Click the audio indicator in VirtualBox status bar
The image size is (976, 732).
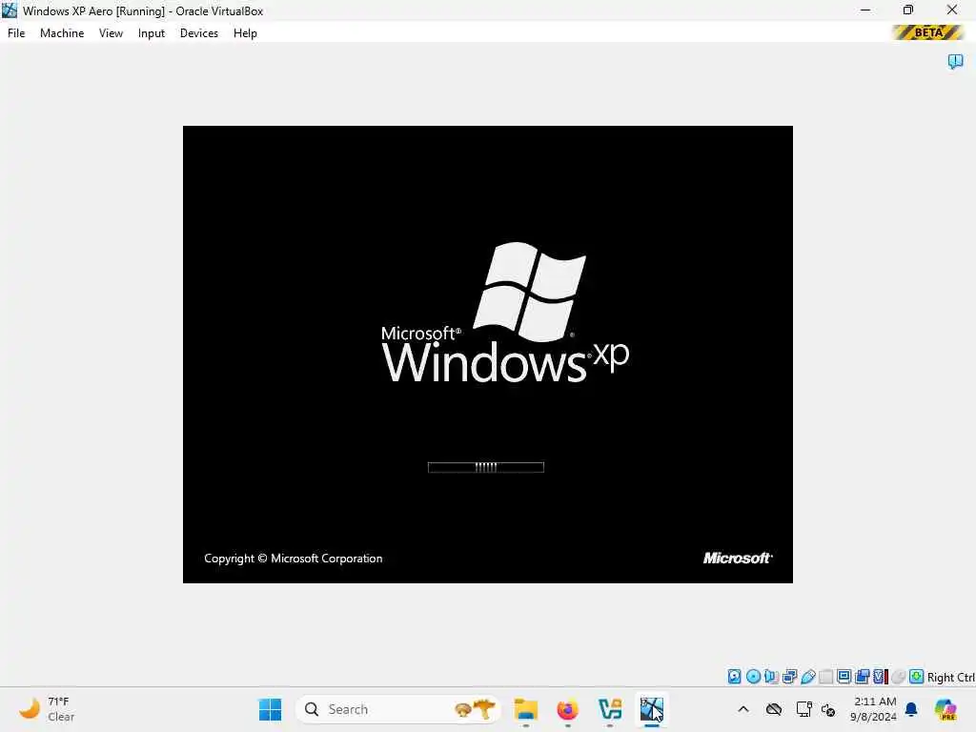[x=771, y=677]
